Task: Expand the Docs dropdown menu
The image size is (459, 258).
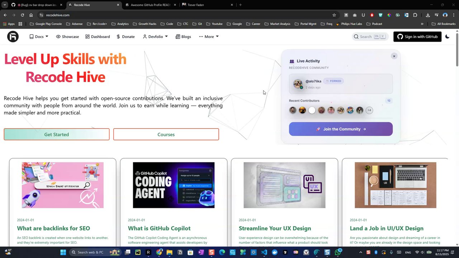Action: (39, 37)
